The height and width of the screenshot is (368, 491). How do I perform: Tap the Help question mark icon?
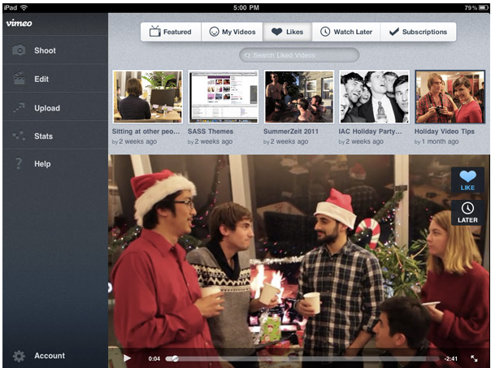19,163
